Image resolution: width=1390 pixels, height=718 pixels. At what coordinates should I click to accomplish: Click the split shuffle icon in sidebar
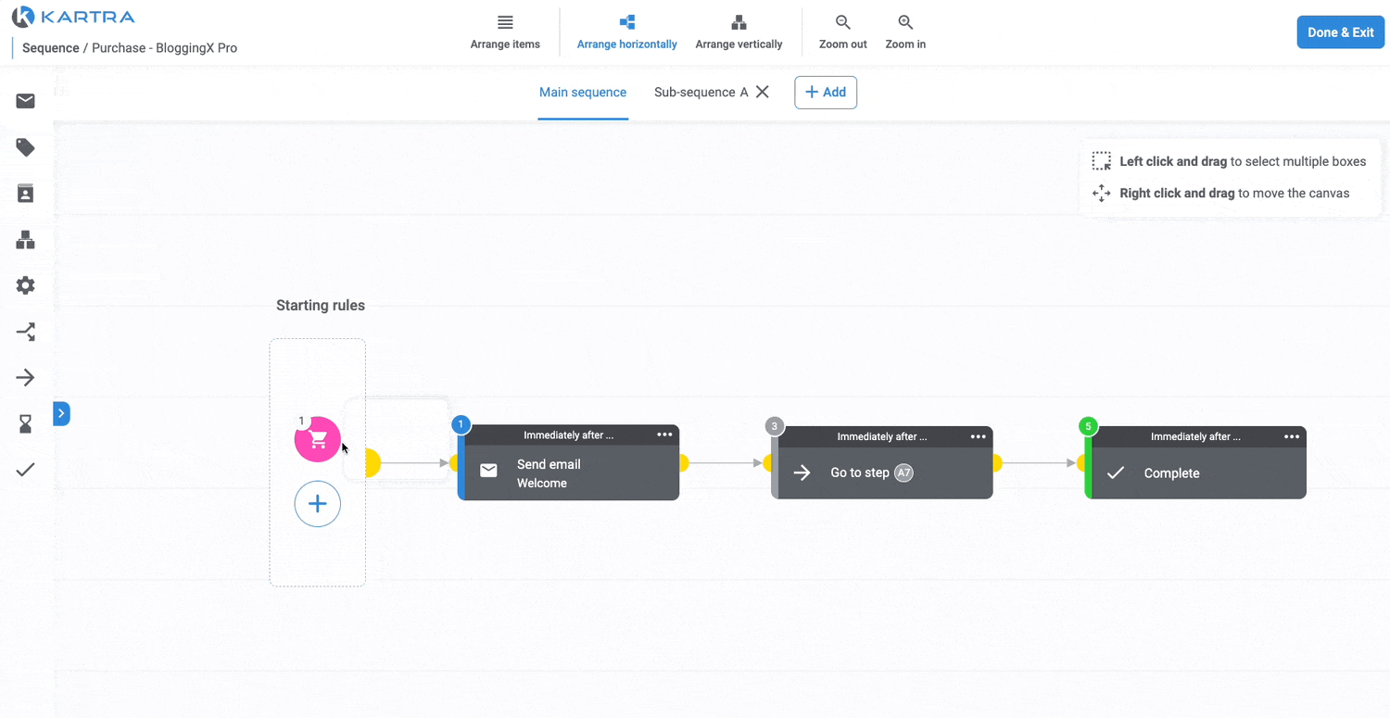(x=25, y=332)
